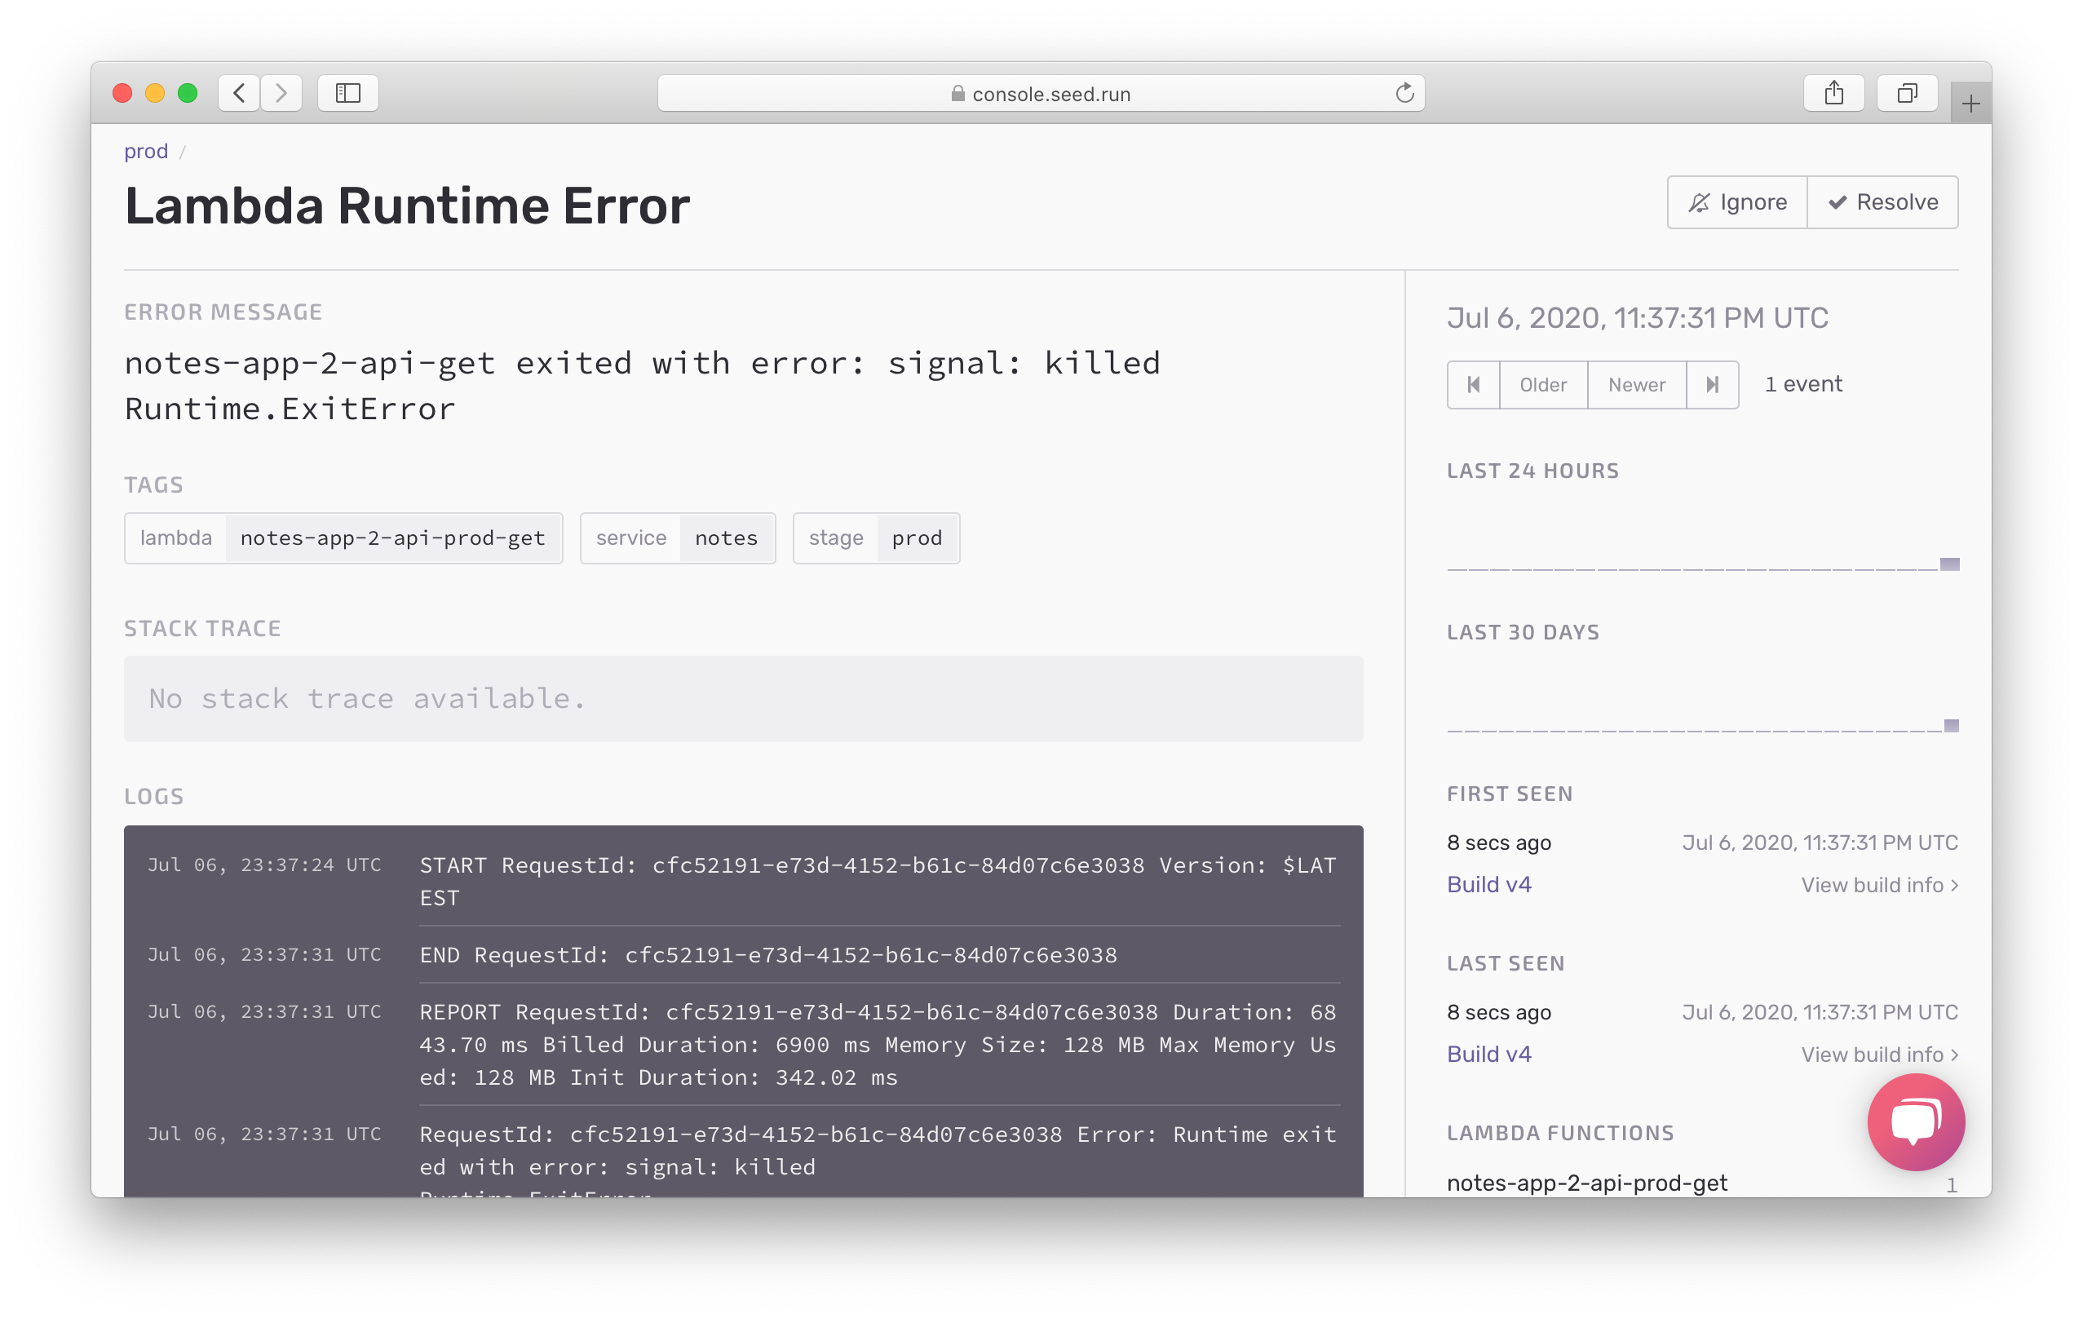
Task: Click the console.seed.run address bar
Action: [1040, 94]
